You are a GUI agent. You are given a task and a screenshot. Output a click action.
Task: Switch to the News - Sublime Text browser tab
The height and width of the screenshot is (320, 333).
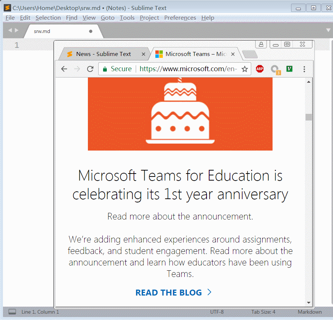[103, 54]
